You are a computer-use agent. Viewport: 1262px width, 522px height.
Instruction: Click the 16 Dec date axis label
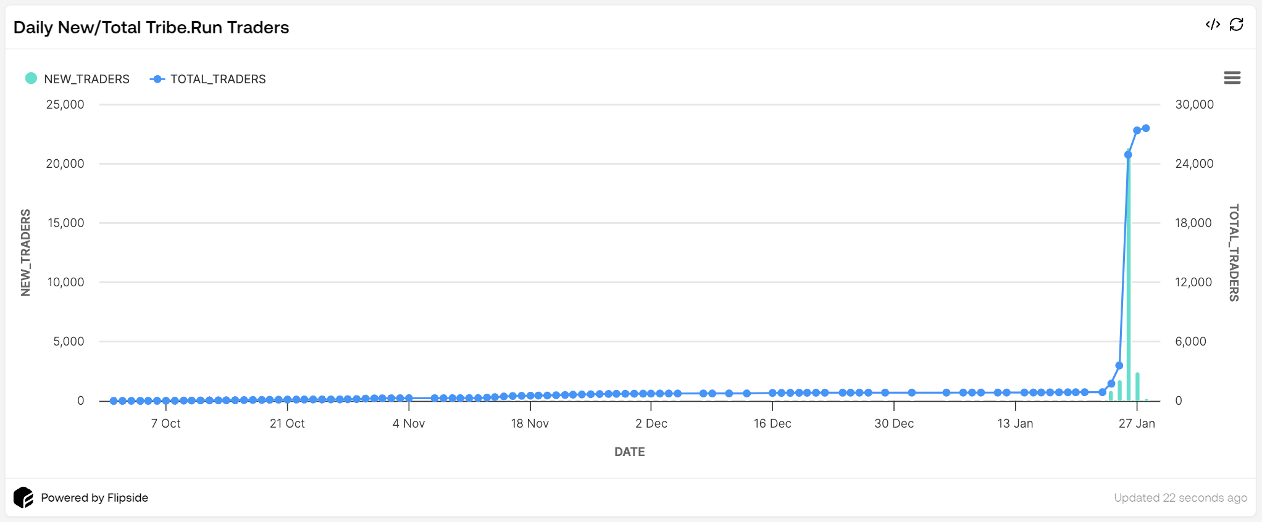click(x=772, y=423)
